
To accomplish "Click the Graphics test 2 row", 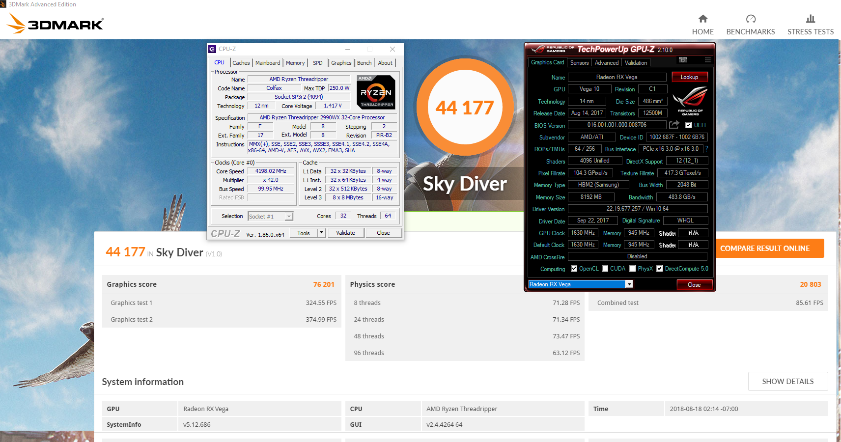I will (222, 320).
